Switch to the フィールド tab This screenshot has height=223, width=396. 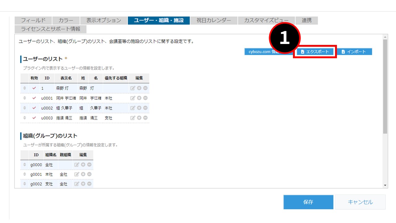pos(33,20)
